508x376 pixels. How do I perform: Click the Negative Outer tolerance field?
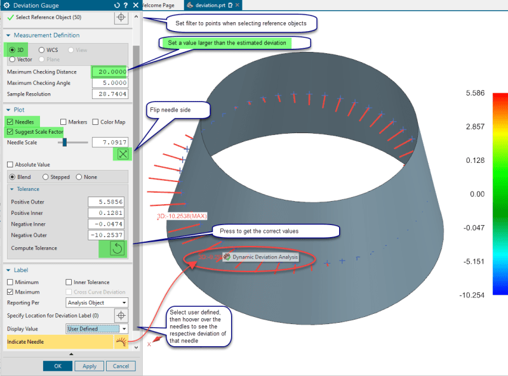(106, 235)
